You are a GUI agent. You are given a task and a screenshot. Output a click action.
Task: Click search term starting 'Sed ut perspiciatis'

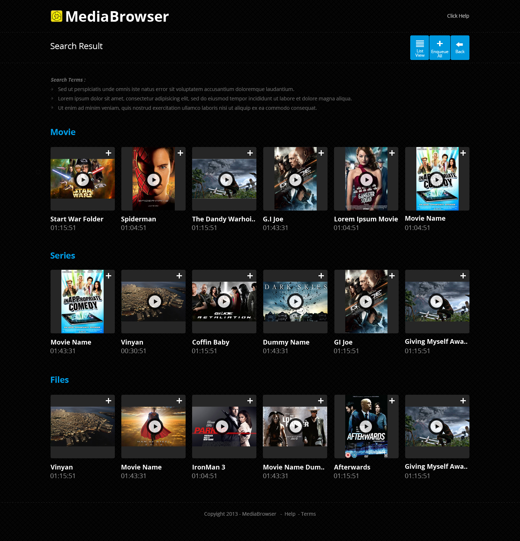[x=176, y=89]
